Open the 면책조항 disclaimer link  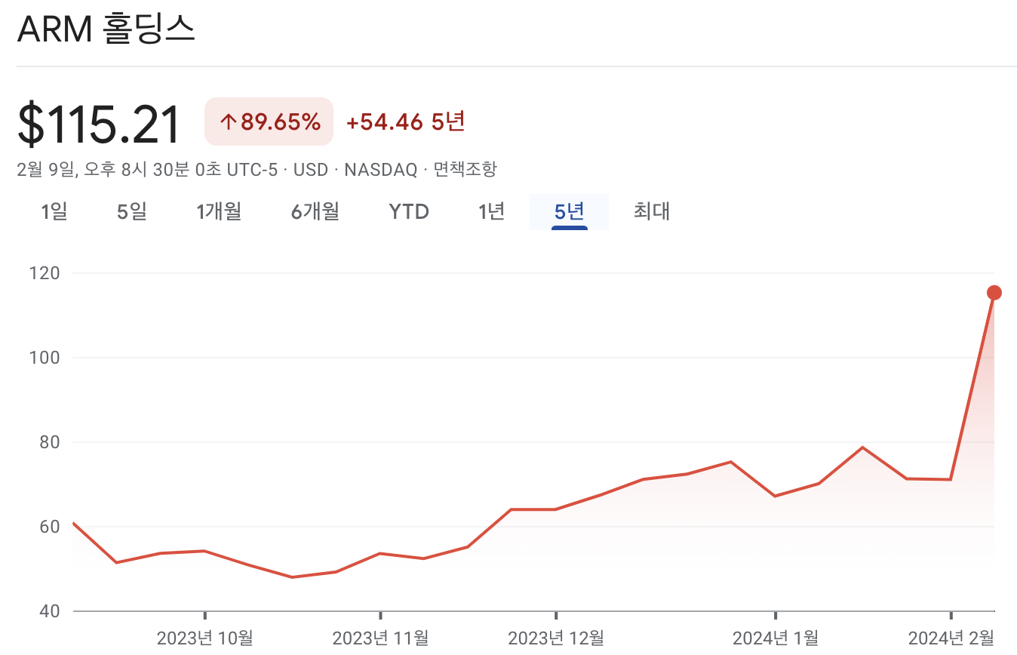click(x=465, y=170)
